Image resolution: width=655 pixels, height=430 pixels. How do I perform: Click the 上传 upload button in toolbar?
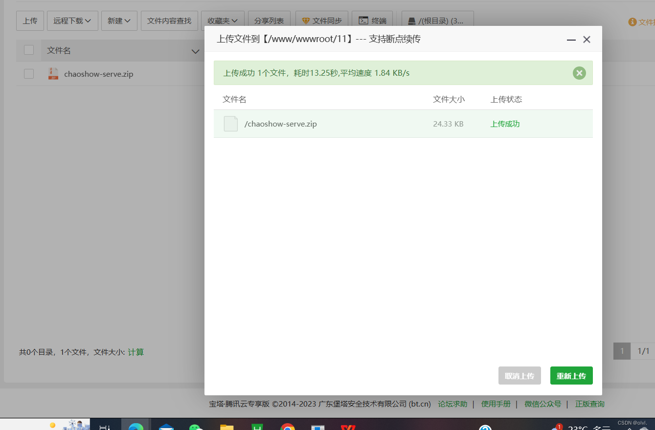click(x=30, y=21)
